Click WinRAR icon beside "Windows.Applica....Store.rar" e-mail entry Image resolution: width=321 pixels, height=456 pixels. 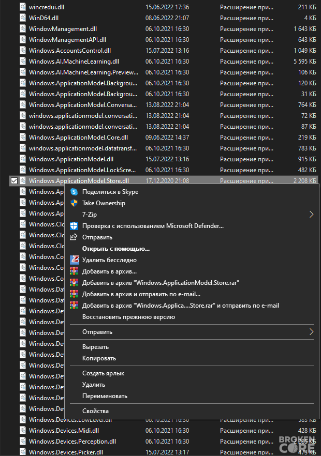(74, 306)
